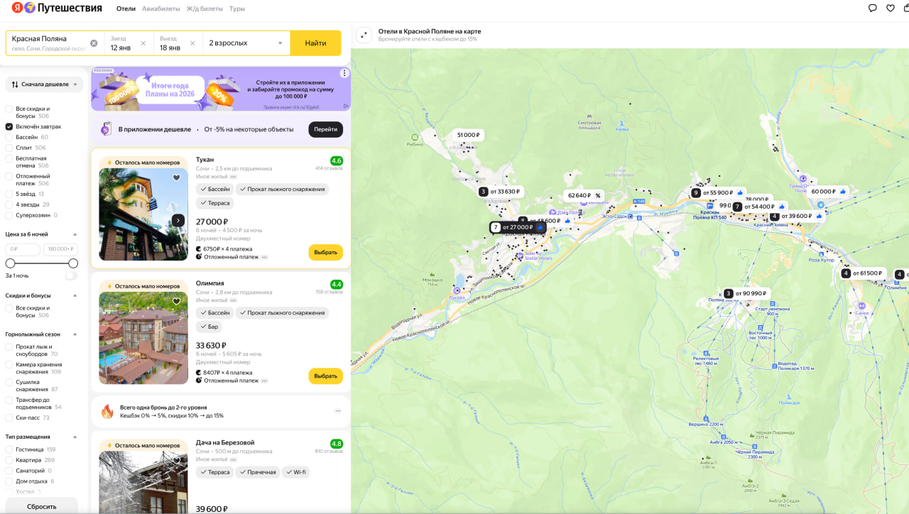Image resolution: width=909 pixels, height=514 pixels.
Task: Collapse the Горнолыжный сезон filter section
Action: 75,334
